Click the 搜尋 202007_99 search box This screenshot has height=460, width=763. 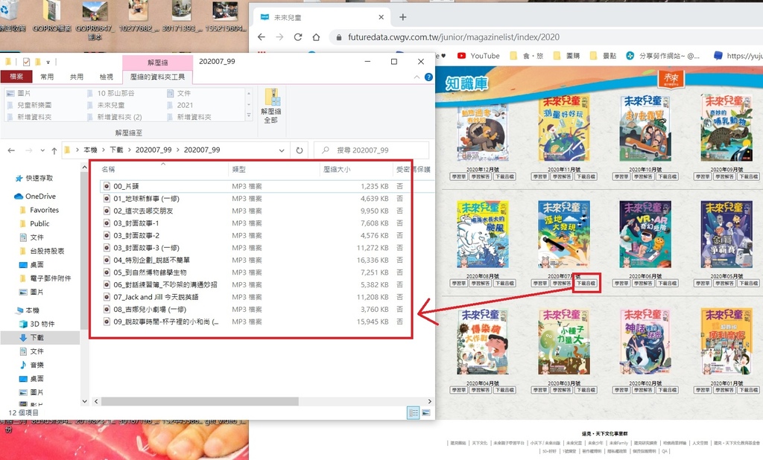pyautogui.click(x=372, y=150)
